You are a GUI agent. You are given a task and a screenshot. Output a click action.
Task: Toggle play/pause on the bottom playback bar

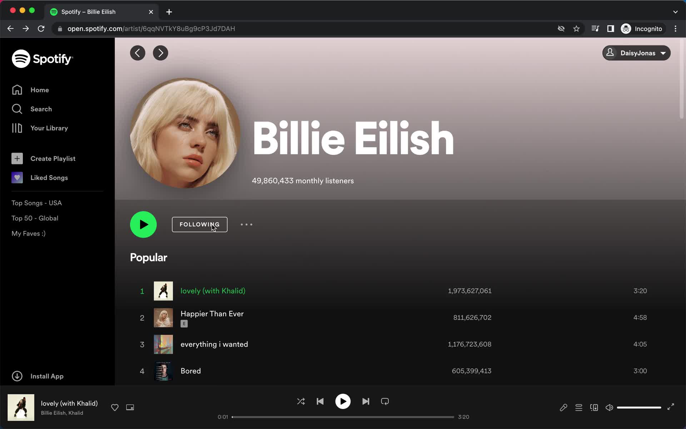tap(343, 401)
